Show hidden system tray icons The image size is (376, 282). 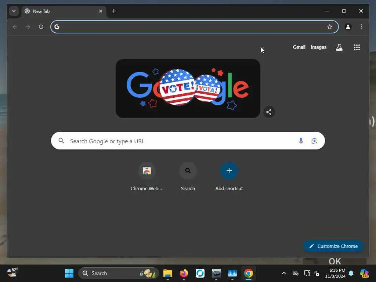pyautogui.click(x=284, y=273)
